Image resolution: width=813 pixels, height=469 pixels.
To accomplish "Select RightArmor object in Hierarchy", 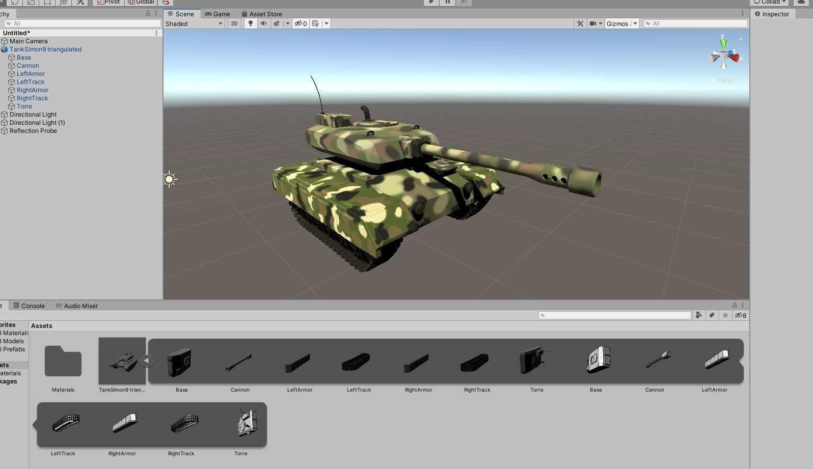I will pyautogui.click(x=33, y=90).
